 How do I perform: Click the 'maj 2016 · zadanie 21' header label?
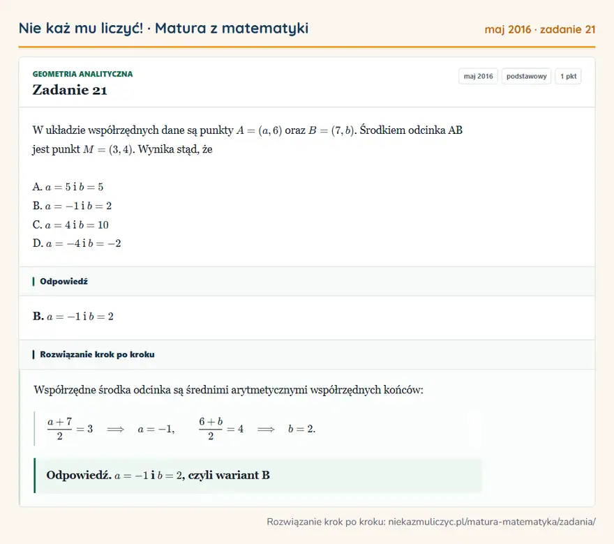(540, 29)
